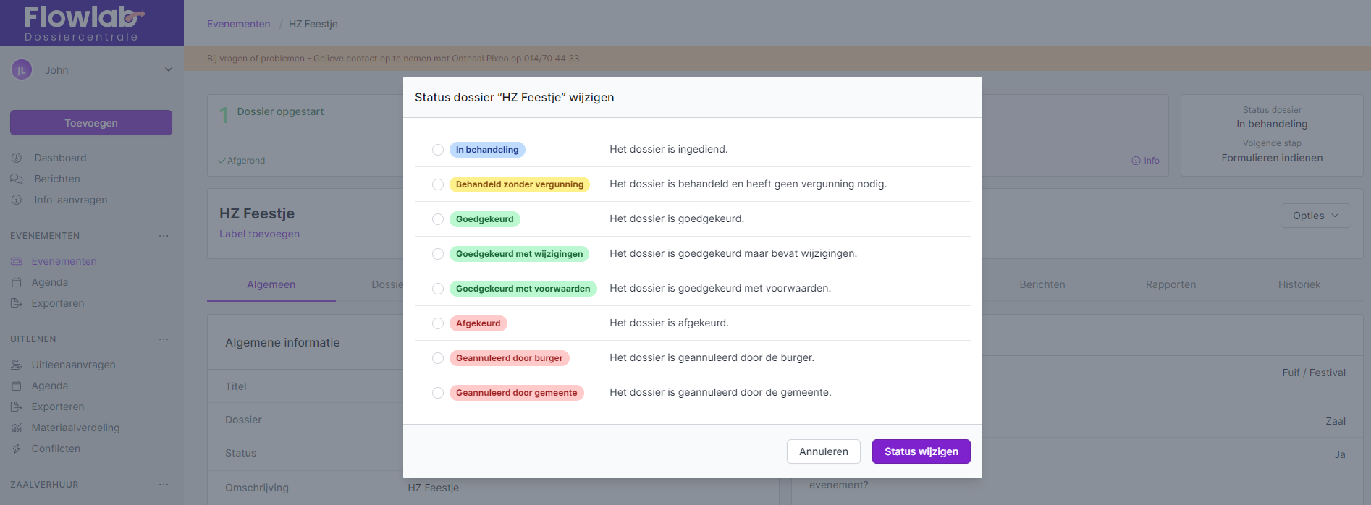This screenshot has width=1371, height=505.
Task: Click the Materiaalverdeling icon
Action: [x=17, y=428]
